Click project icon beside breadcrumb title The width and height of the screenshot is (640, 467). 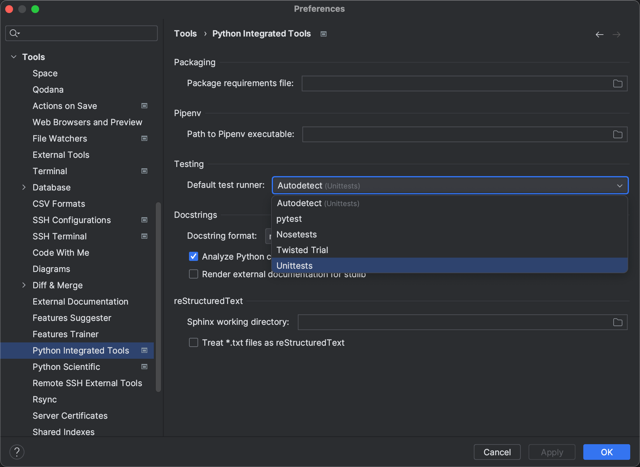[x=324, y=34]
